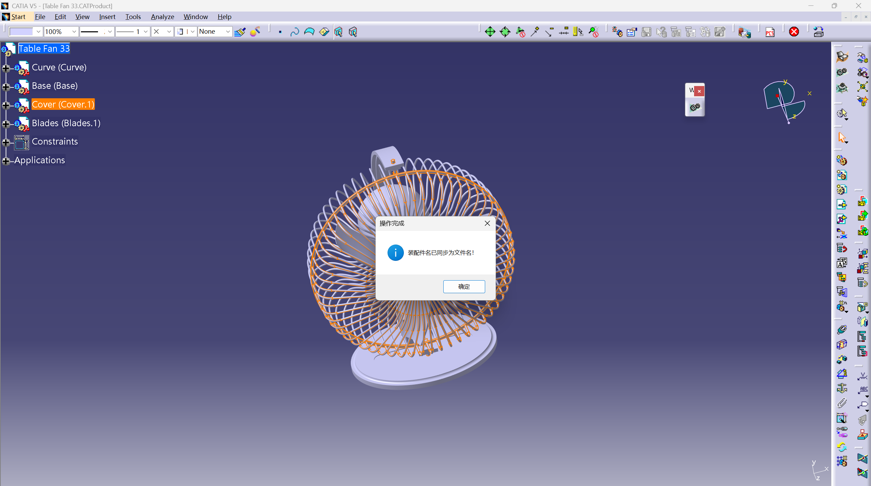Expand the Curve (Curve) tree node
This screenshot has height=486, width=871.
pyautogui.click(x=5, y=68)
